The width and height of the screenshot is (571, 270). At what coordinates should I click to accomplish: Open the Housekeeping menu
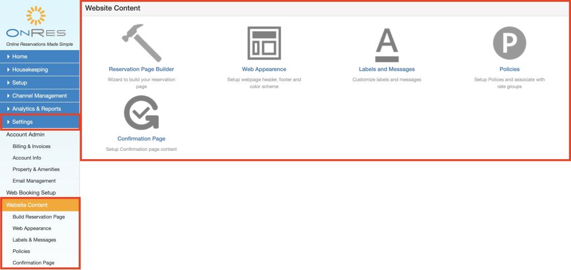(40, 70)
